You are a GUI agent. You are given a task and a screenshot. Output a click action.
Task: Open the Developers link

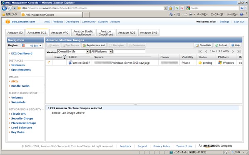pos(72,22)
